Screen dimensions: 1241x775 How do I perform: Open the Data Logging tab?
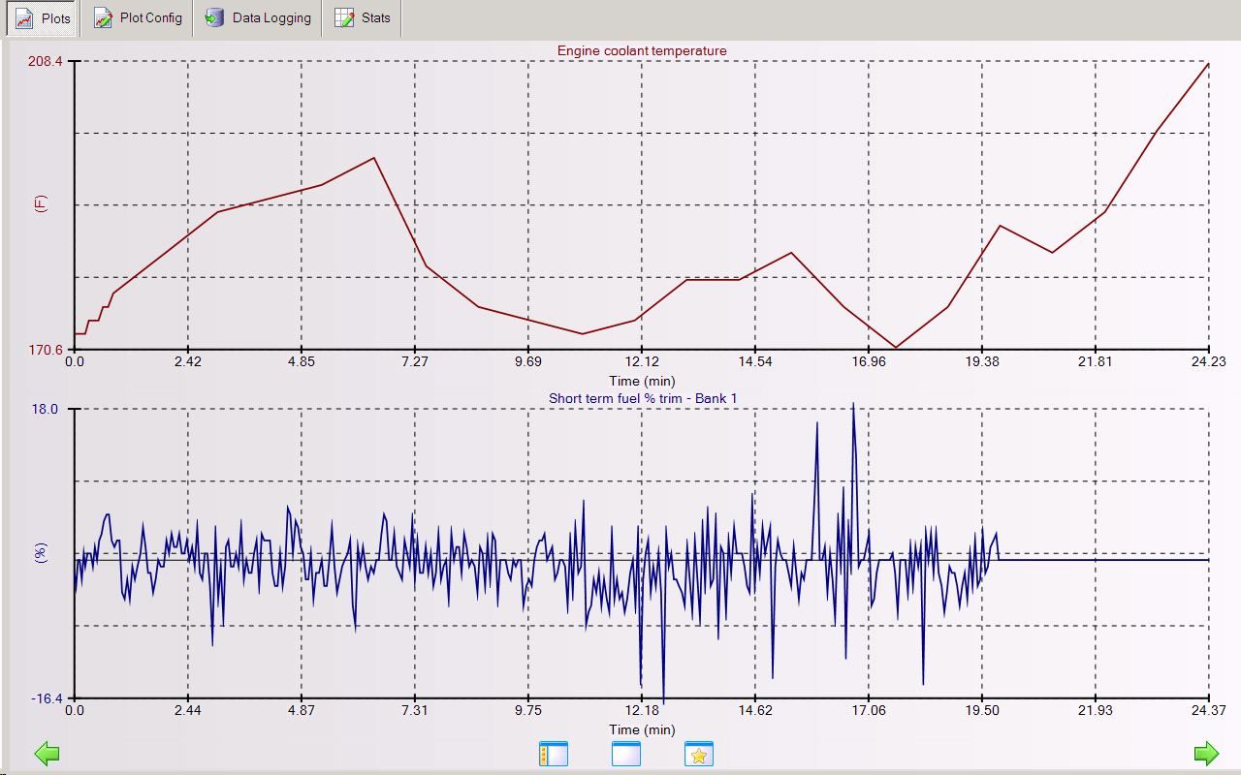[258, 18]
